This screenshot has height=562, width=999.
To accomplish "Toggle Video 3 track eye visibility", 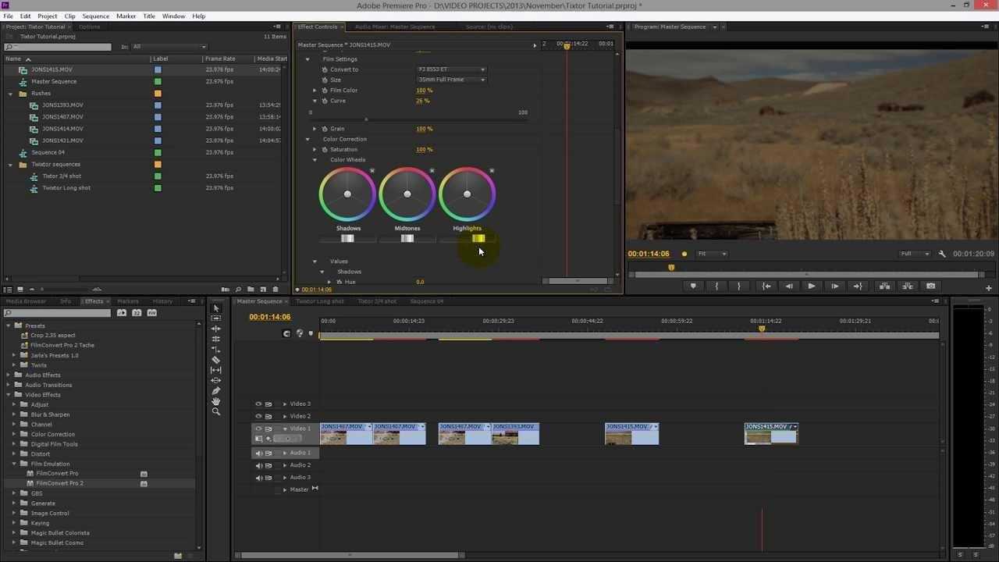I will coord(258,404).
